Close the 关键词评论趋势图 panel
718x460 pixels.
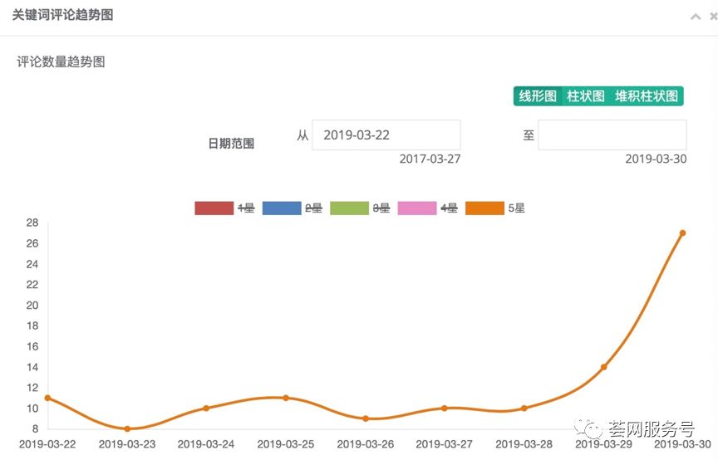click(x=714, y=17)
